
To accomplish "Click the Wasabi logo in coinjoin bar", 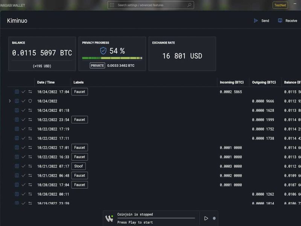I will point(109,218).
